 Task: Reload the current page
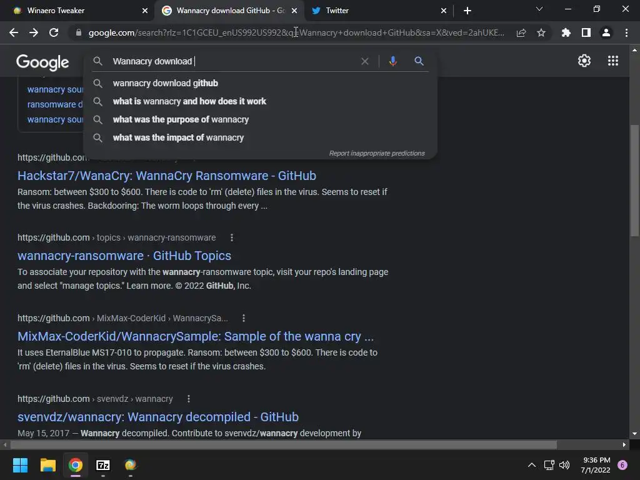click(x=54, y=32)
